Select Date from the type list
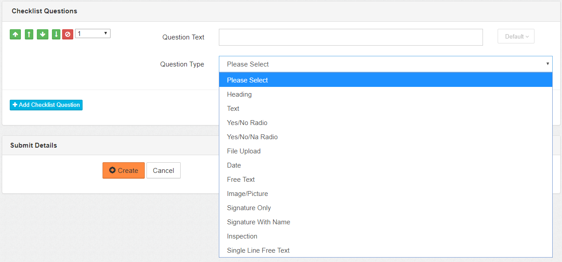The width and height of the screenshot is (562, 262). tap(234, 165)
